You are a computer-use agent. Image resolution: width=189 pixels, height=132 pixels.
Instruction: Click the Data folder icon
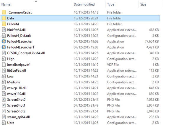(4, 18)
